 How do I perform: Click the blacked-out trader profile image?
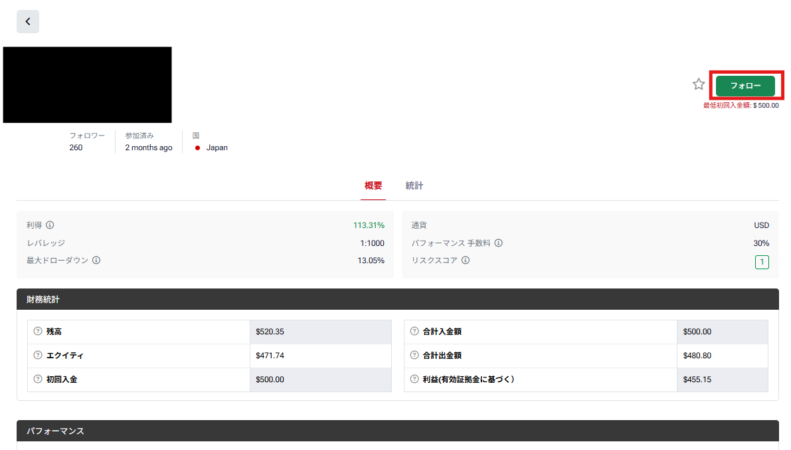pyautogui.click(x=87, y=85)
